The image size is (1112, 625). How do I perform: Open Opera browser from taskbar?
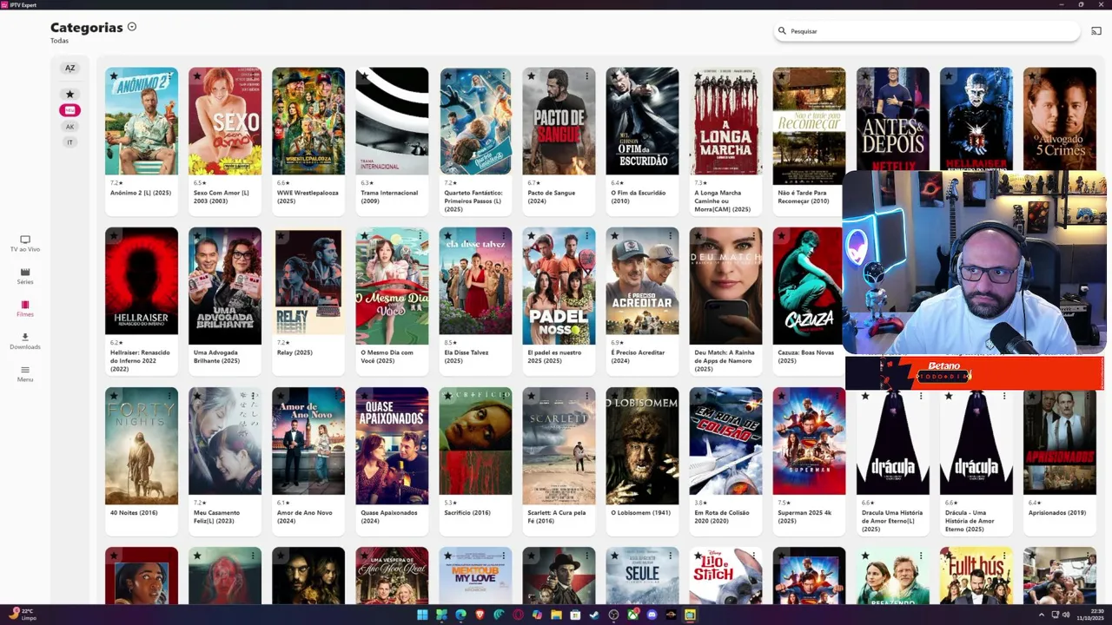518,615
